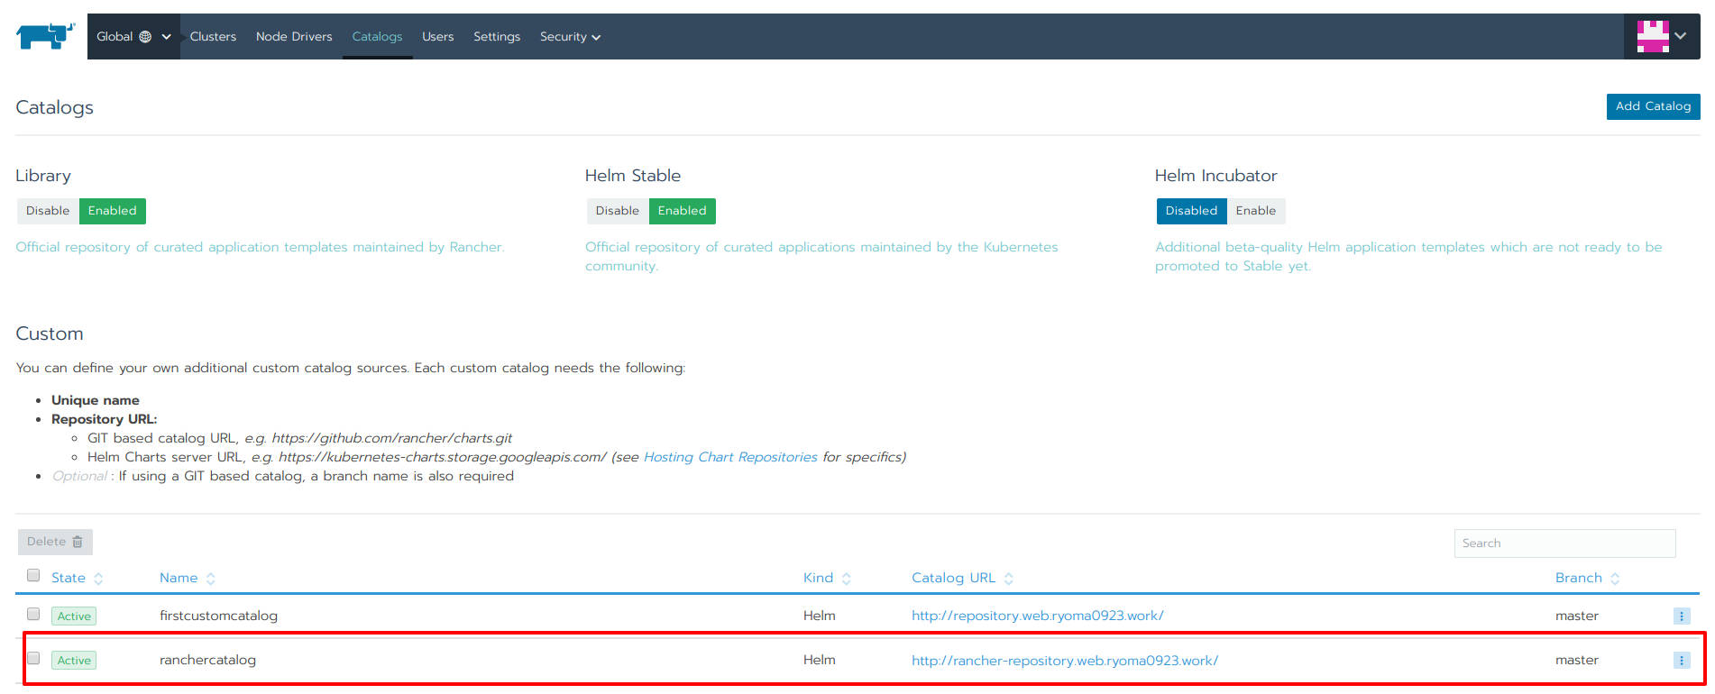Viewport: 1715px width, 694px height.
Task: Click the firstcustomcatalog name
Action: tap(218, 616)
